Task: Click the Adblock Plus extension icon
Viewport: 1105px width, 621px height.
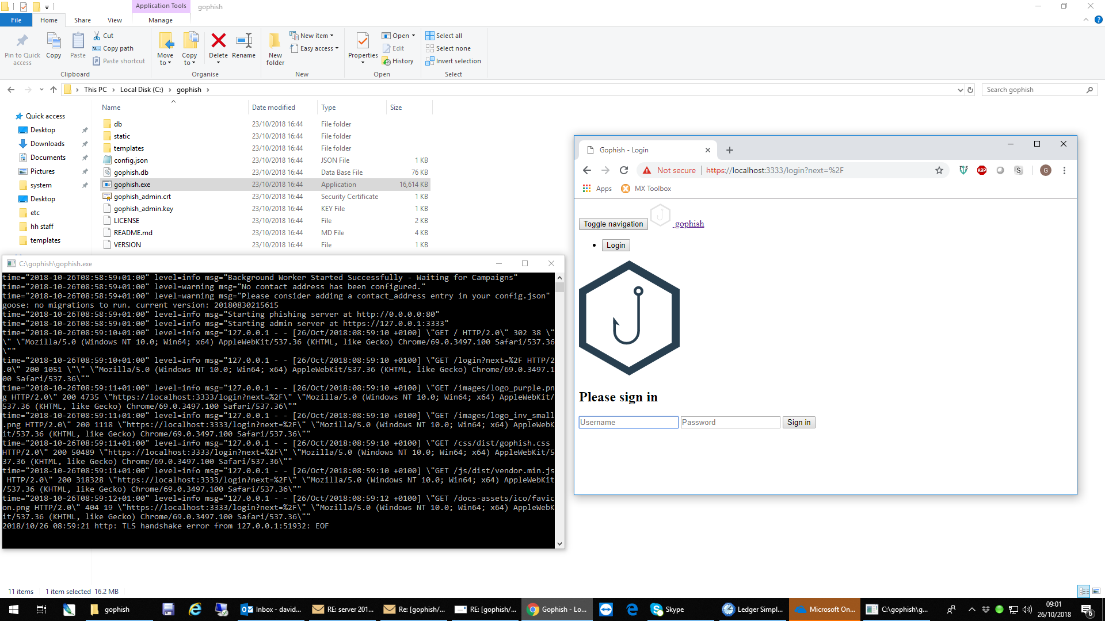Action: (x=981, y=170)
